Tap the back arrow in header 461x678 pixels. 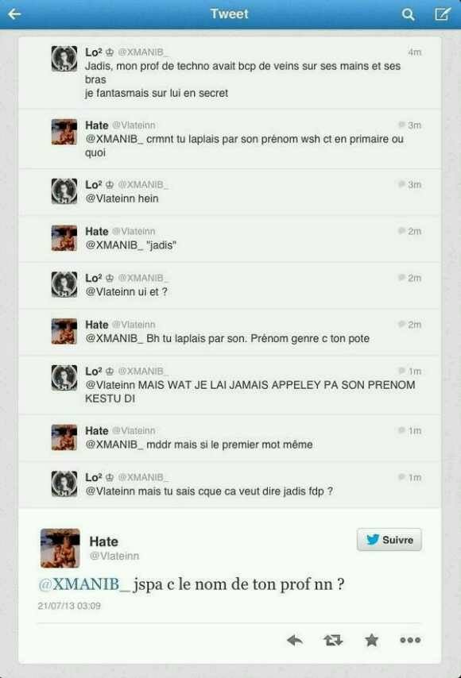pos(14,14)
